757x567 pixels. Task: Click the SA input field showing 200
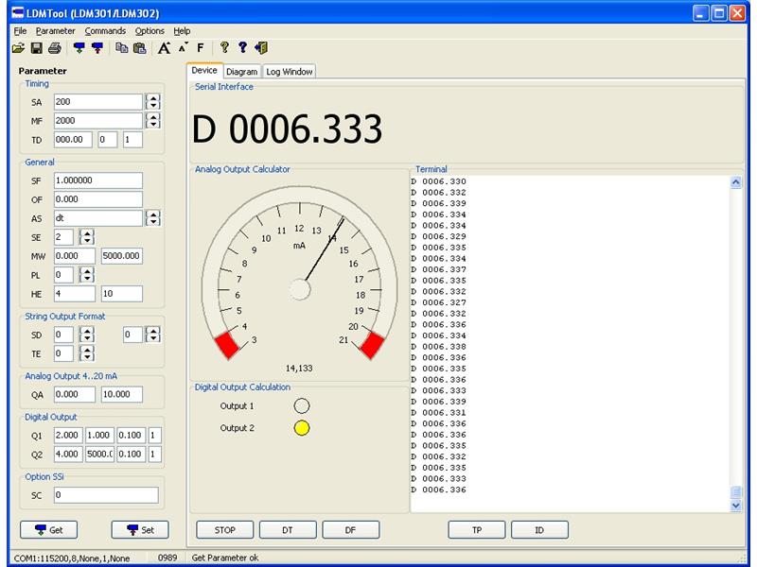(98, 102)
